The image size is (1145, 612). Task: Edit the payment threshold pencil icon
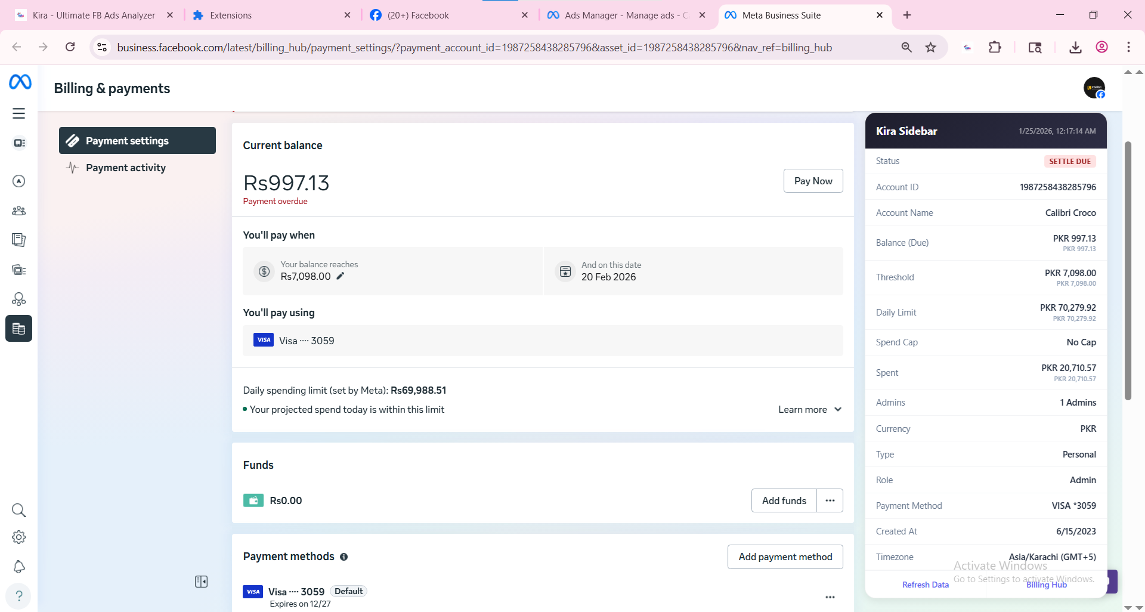pos(341,276)
